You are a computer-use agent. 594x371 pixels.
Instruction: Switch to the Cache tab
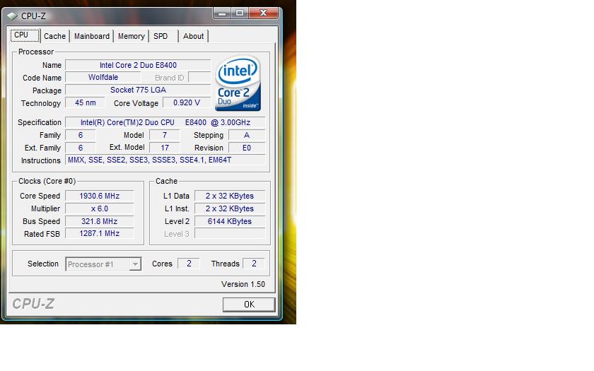point(54,36)
